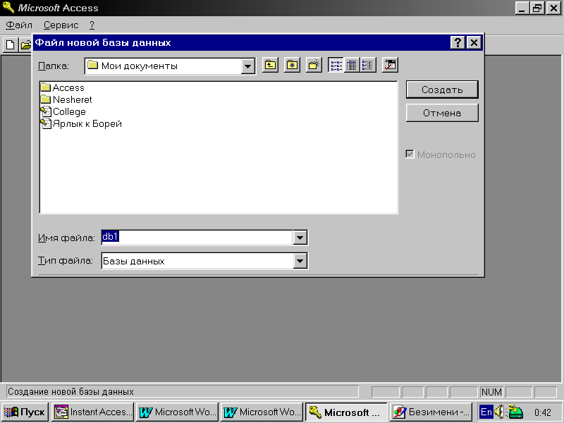Select Ярлык к Борей shortcut icon
Image resolution: width=564 pixels, height=423 pixels.
46,123
